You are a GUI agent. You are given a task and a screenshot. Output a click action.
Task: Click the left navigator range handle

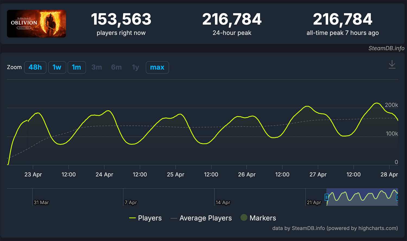coord(327,197)
